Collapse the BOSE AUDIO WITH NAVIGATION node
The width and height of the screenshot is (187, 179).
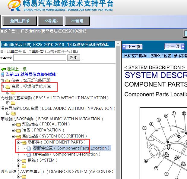pos(8,113)
